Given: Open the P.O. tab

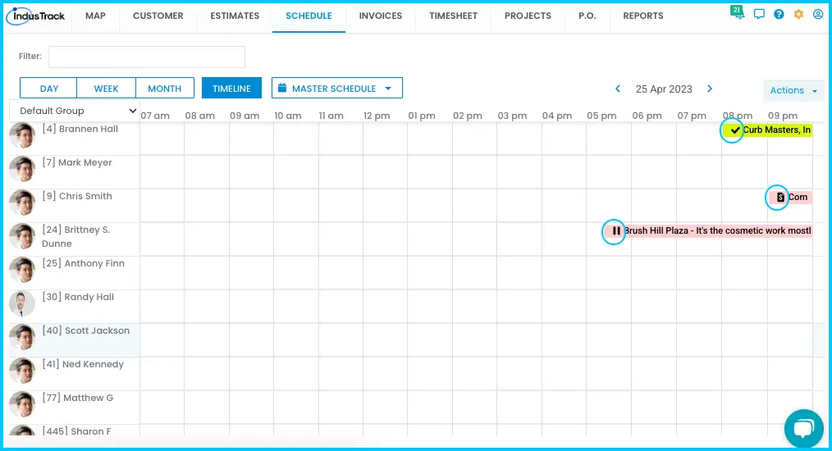Looking at the screenshot, I should point(587,16).
